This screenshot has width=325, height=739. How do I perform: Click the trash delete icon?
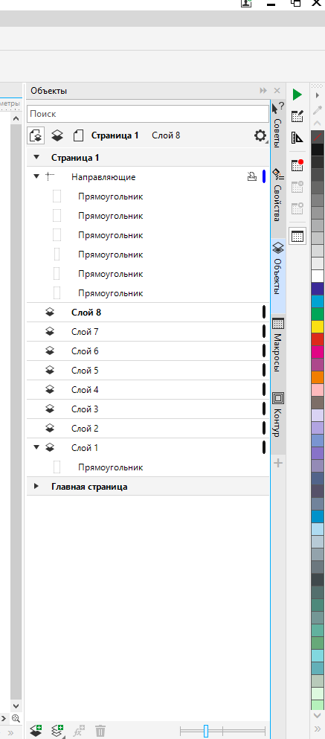(x=100, y=731)
